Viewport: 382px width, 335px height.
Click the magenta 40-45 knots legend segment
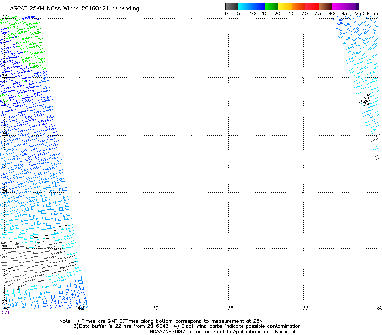[339, 6]
